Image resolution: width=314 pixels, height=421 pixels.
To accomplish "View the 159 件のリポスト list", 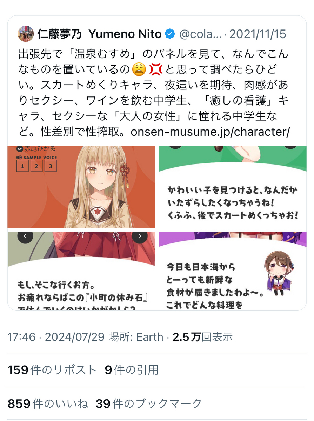I will 52,370.
